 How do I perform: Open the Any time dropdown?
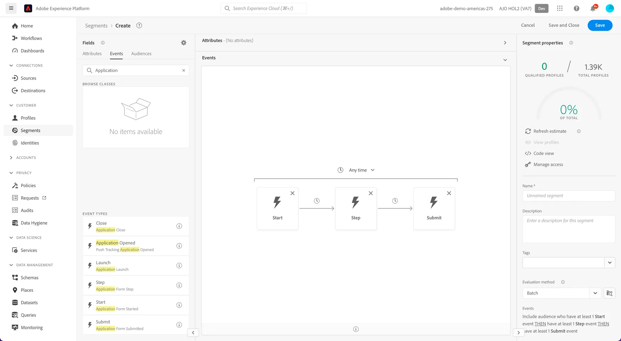point(357,170)
